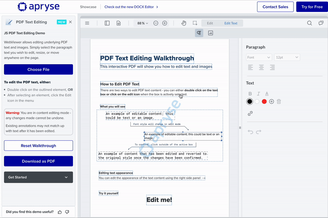Select the PDF Text Editing Walkthrough title box
Image resolution: width=328 pixels, height=218 pixels.
pyautogui.click(x=147, y=58)
